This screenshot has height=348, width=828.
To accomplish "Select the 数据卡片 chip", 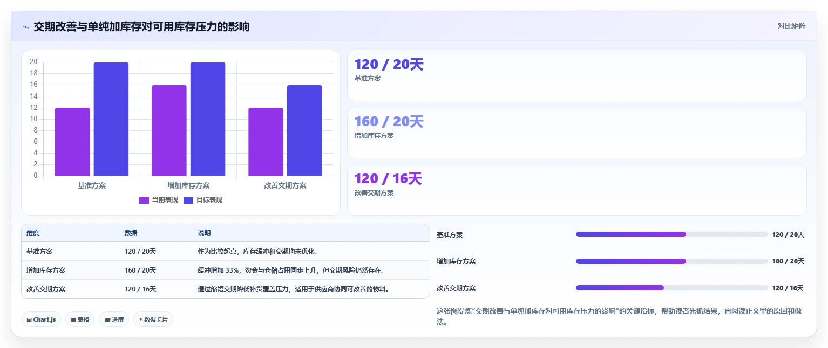I will click(x=153, y=319).
